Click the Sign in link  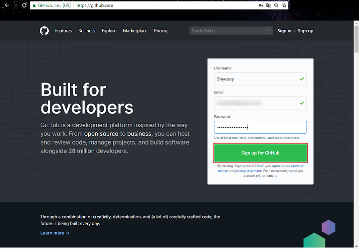tap(284, 31)
